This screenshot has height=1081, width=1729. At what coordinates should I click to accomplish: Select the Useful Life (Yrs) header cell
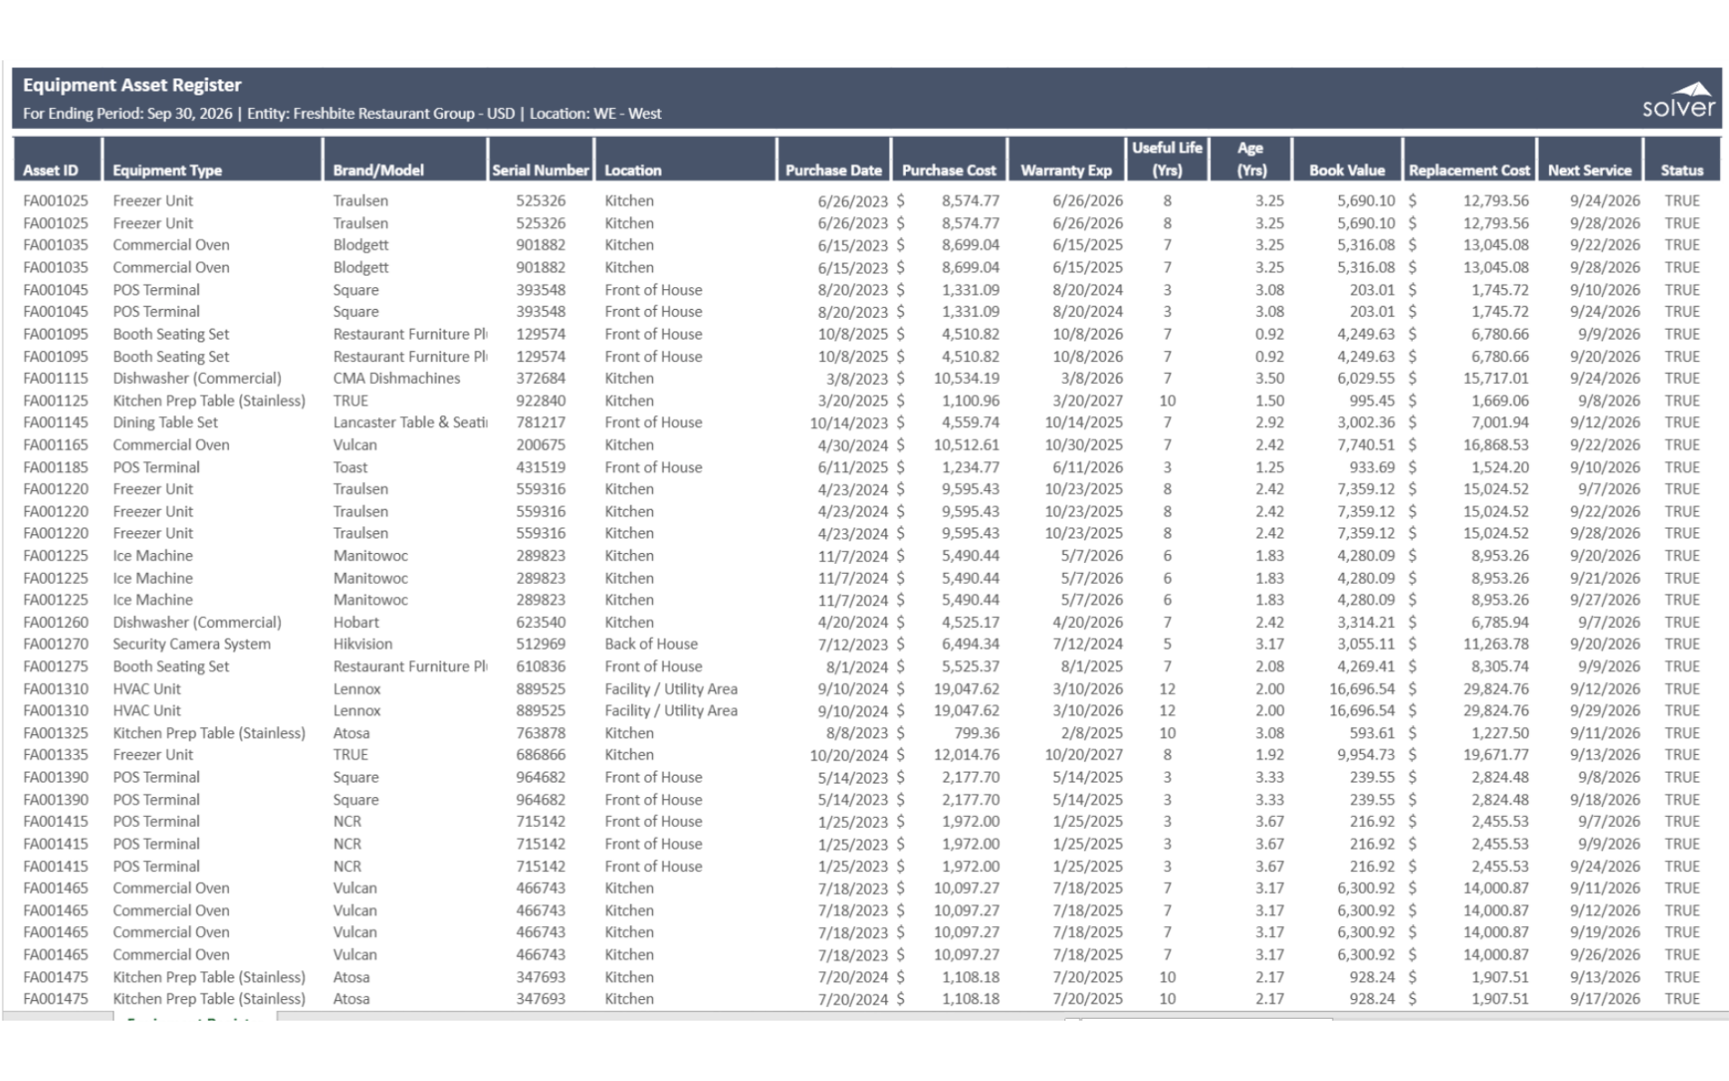click(1167, 159)
